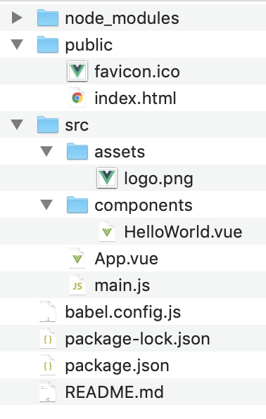Select the src folder name

tap(77, 125)
